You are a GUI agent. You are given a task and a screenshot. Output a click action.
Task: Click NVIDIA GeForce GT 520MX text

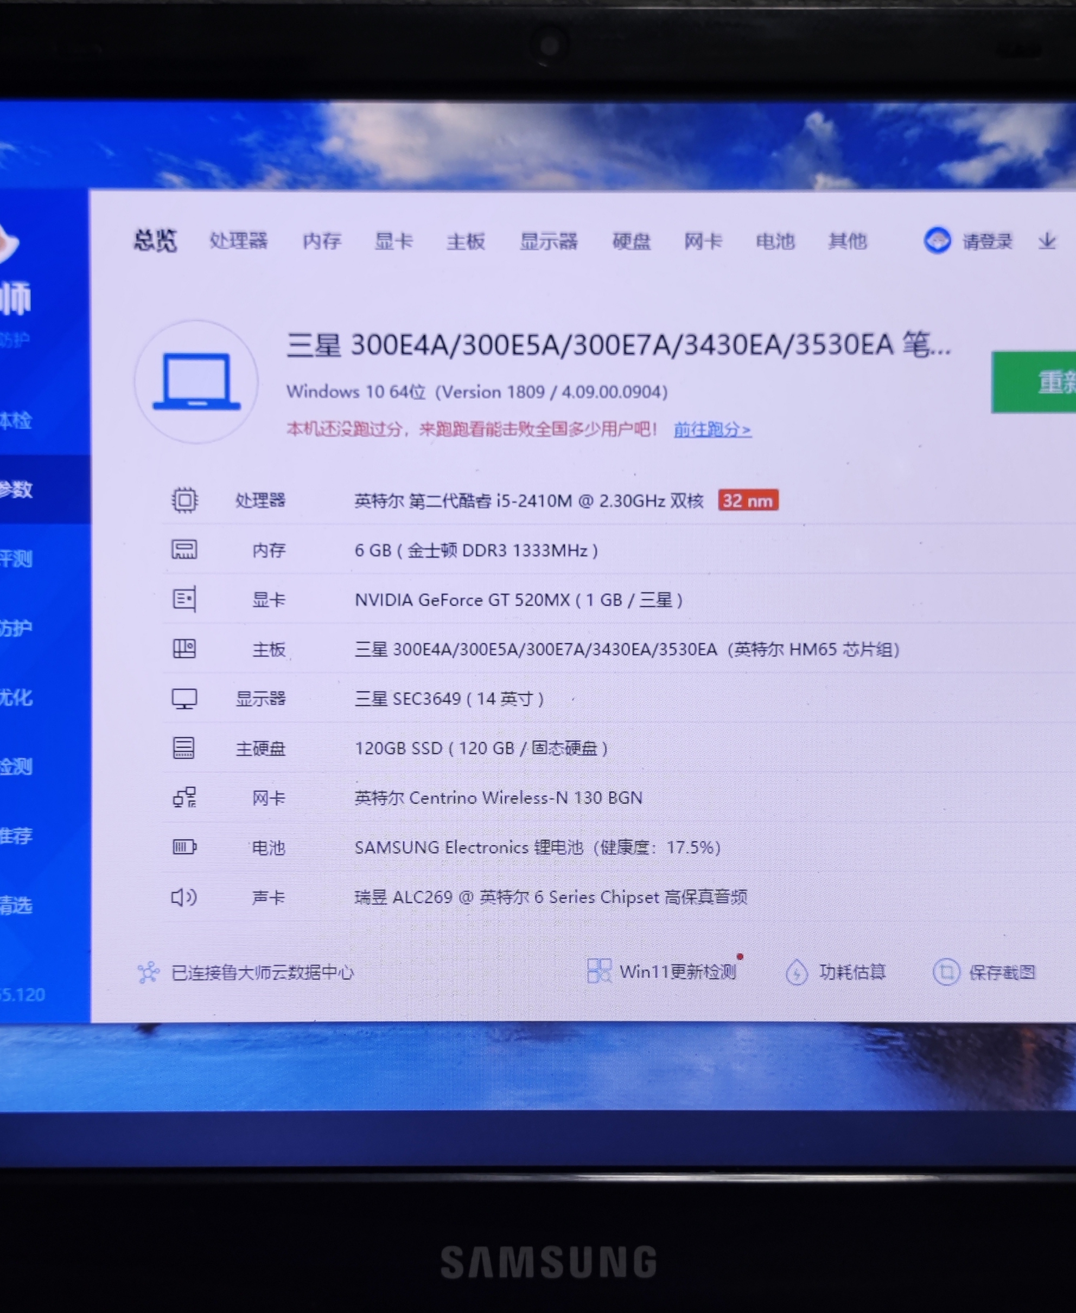(518, 599)
